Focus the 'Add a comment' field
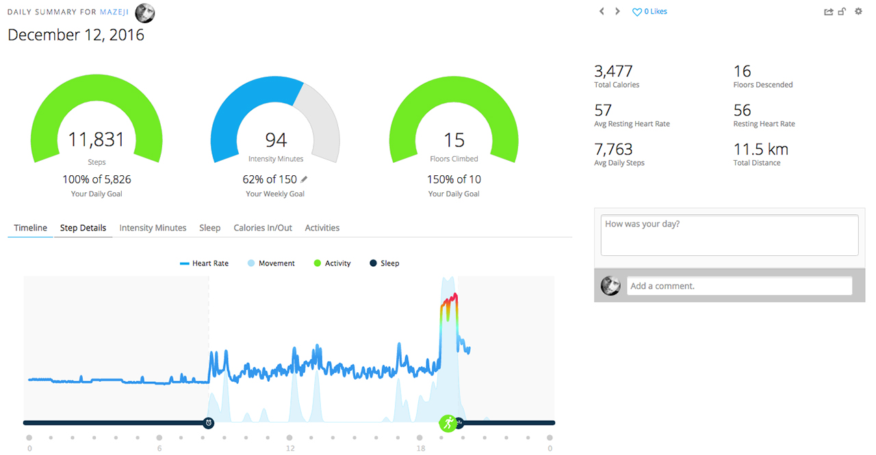The width and height of the screenshot is (876, 455). (x=739, y=286)
